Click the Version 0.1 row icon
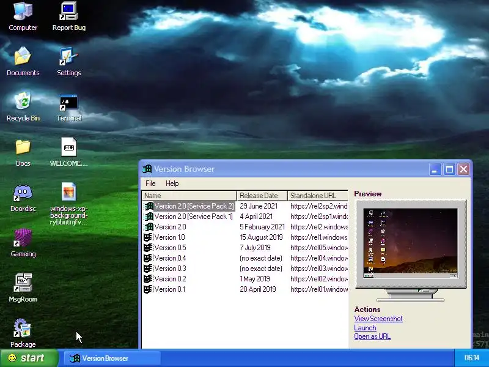 click(149, 289)
